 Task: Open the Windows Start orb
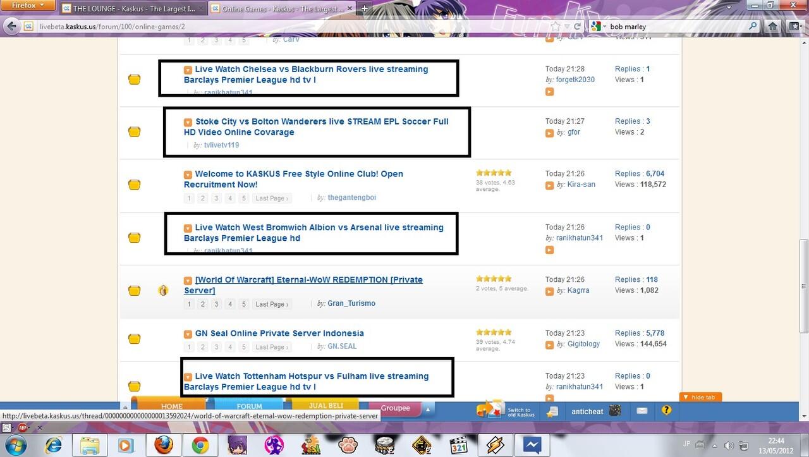point(15,445)
